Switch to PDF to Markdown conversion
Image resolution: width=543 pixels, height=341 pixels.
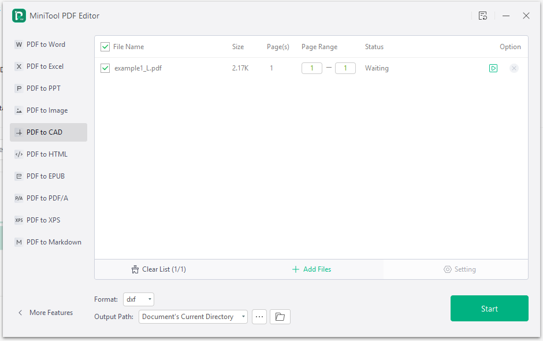(49, 242)
